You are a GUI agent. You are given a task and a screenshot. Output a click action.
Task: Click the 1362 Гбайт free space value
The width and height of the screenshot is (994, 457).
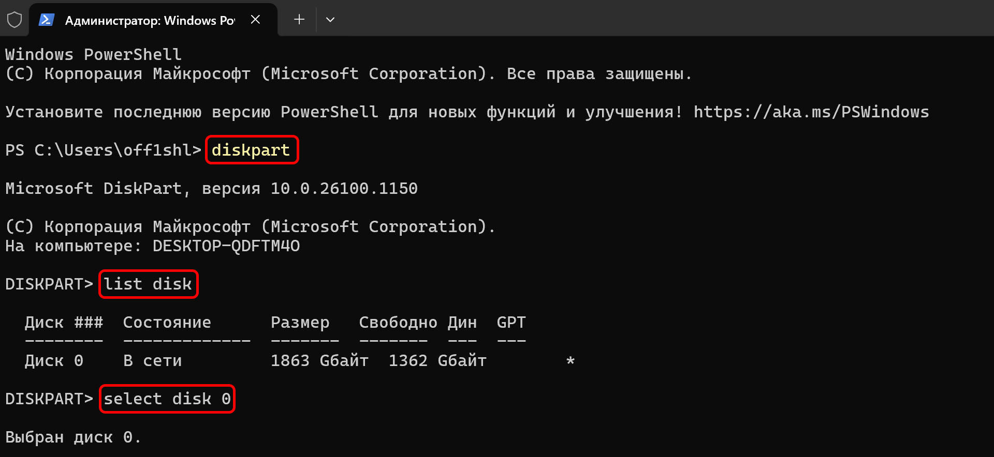point(437,360)
